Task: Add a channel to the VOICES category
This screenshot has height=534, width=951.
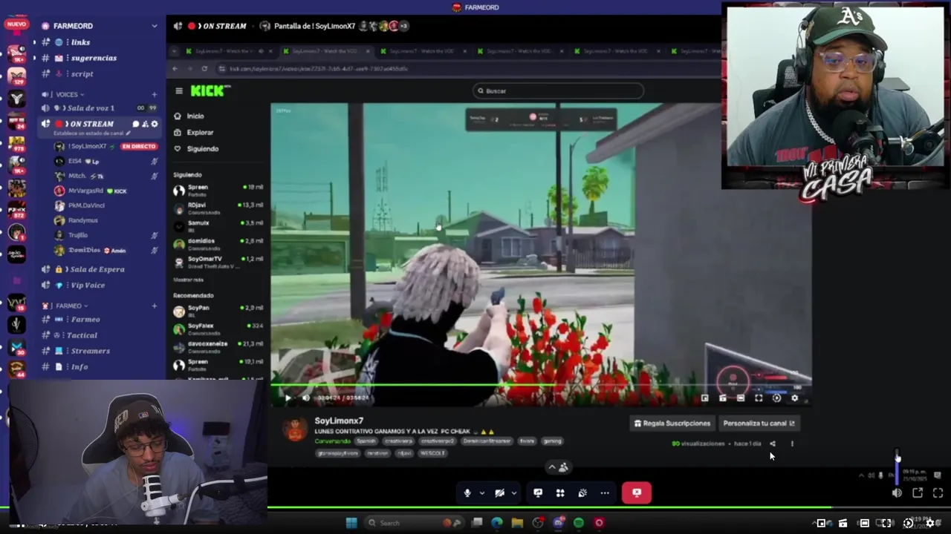Action: (x=155, y=94)
